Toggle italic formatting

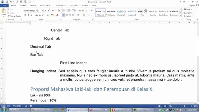coord(28,15)
